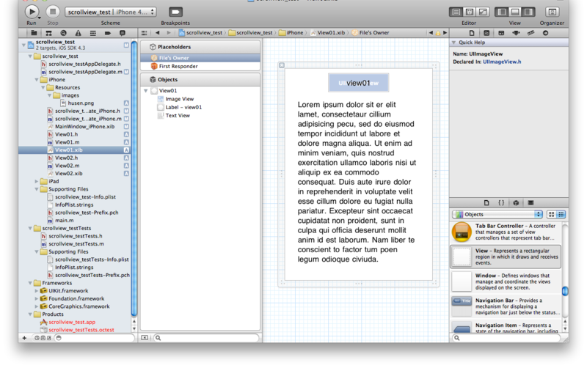Toggle the navigator pane visibility

[x=502, y=12]
